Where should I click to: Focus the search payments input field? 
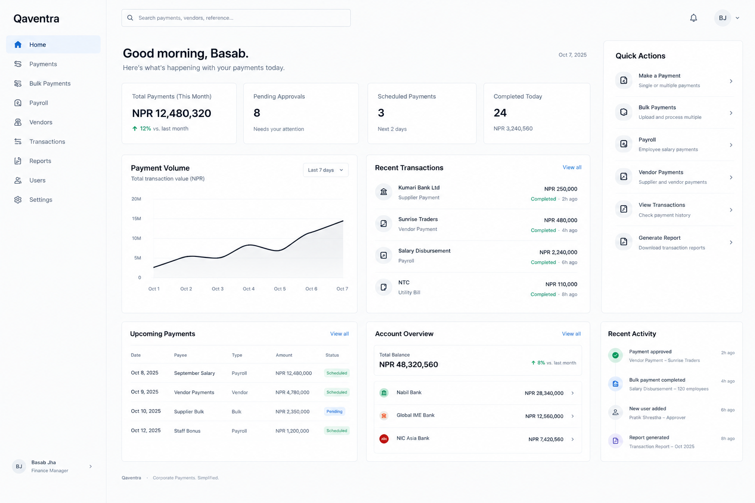[x=236, y=18]
